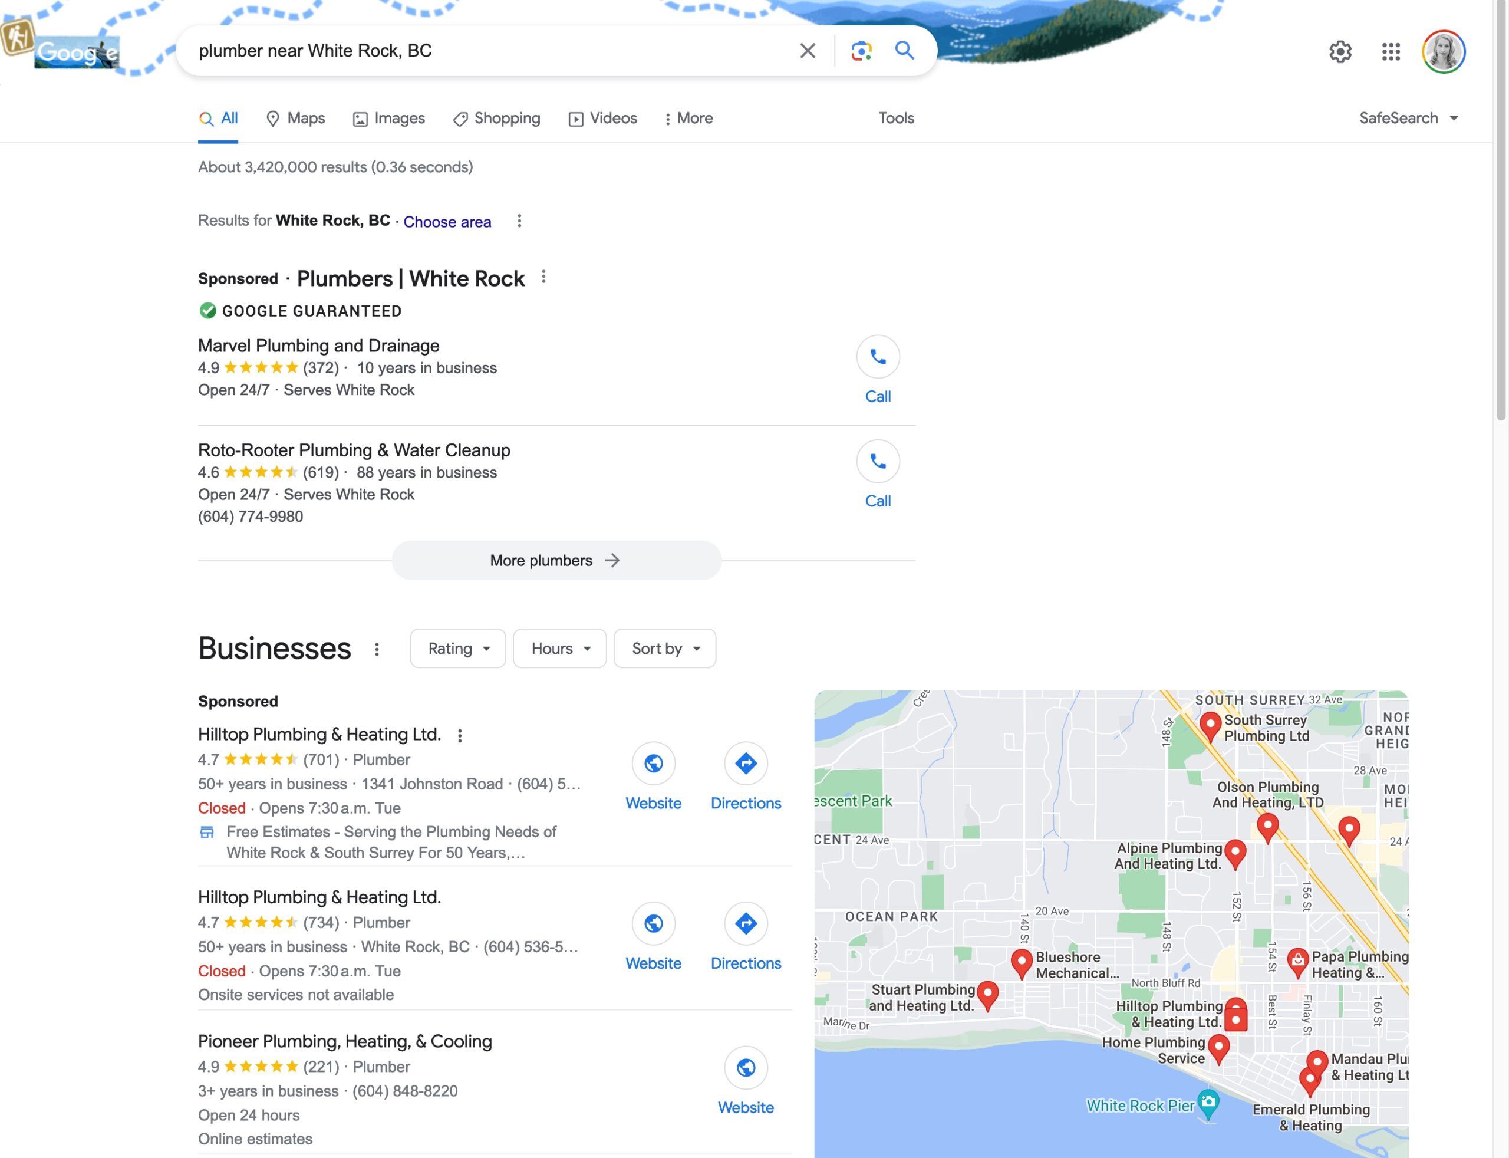The width and height of the screenshot is (1509, 1158).
Task: Click the Google Apps grid icon
Action: [1391, 51]
